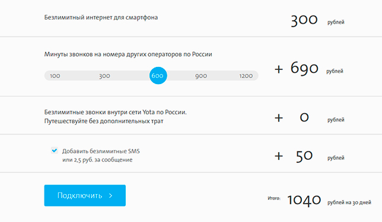Click the Итого label

[274, 198]
